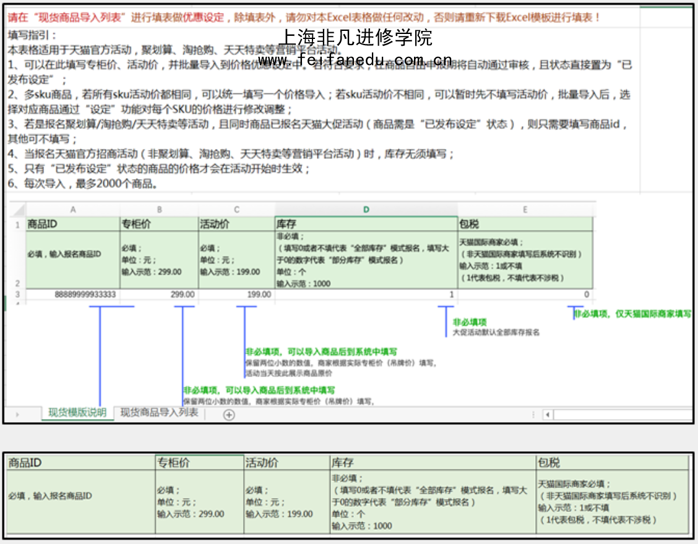Click guideline 6 text about 2000个商品
The image size is (698, 544).
click(x=84, y=183)
